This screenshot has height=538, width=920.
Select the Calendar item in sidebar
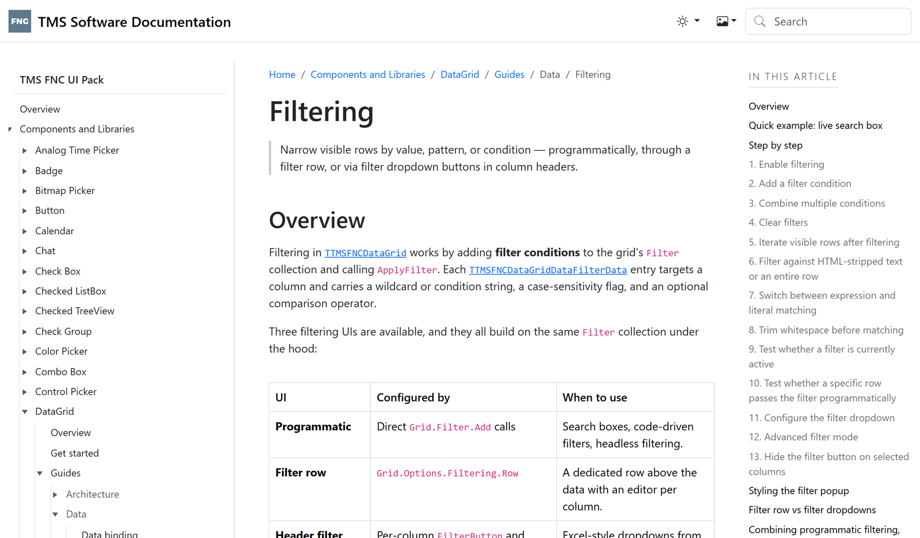[55, 231]
